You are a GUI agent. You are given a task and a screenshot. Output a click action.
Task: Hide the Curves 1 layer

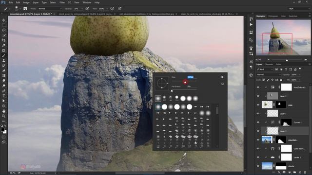258,122
